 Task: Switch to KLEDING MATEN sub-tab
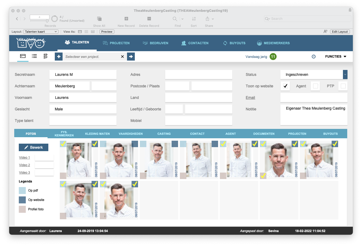click(97, 134)
